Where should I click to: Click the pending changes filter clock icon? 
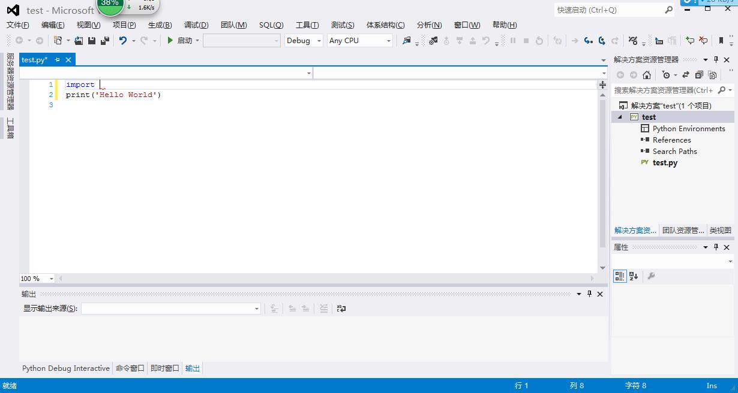[666, 75]
